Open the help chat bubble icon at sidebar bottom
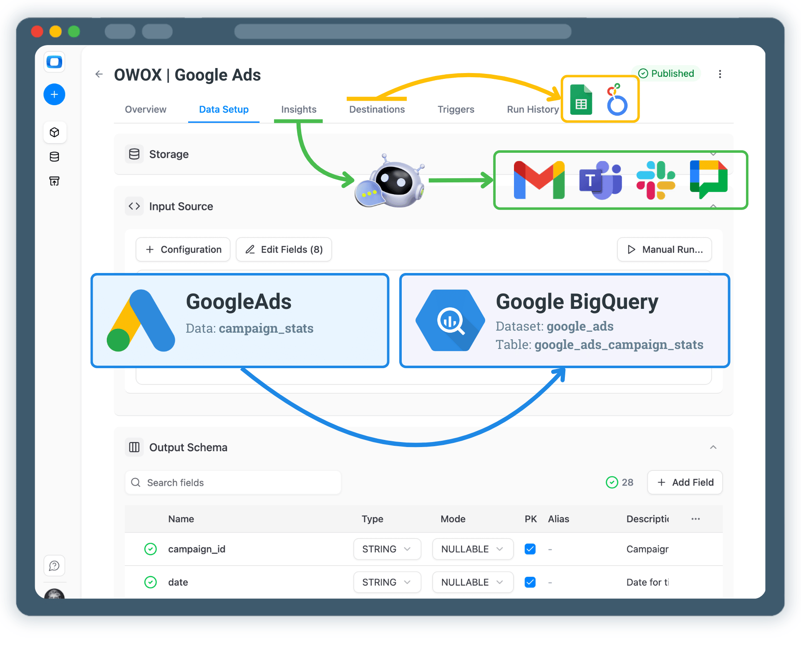Image resolution: width=801 pixels, height=652 pixels. tap(54, 566)
